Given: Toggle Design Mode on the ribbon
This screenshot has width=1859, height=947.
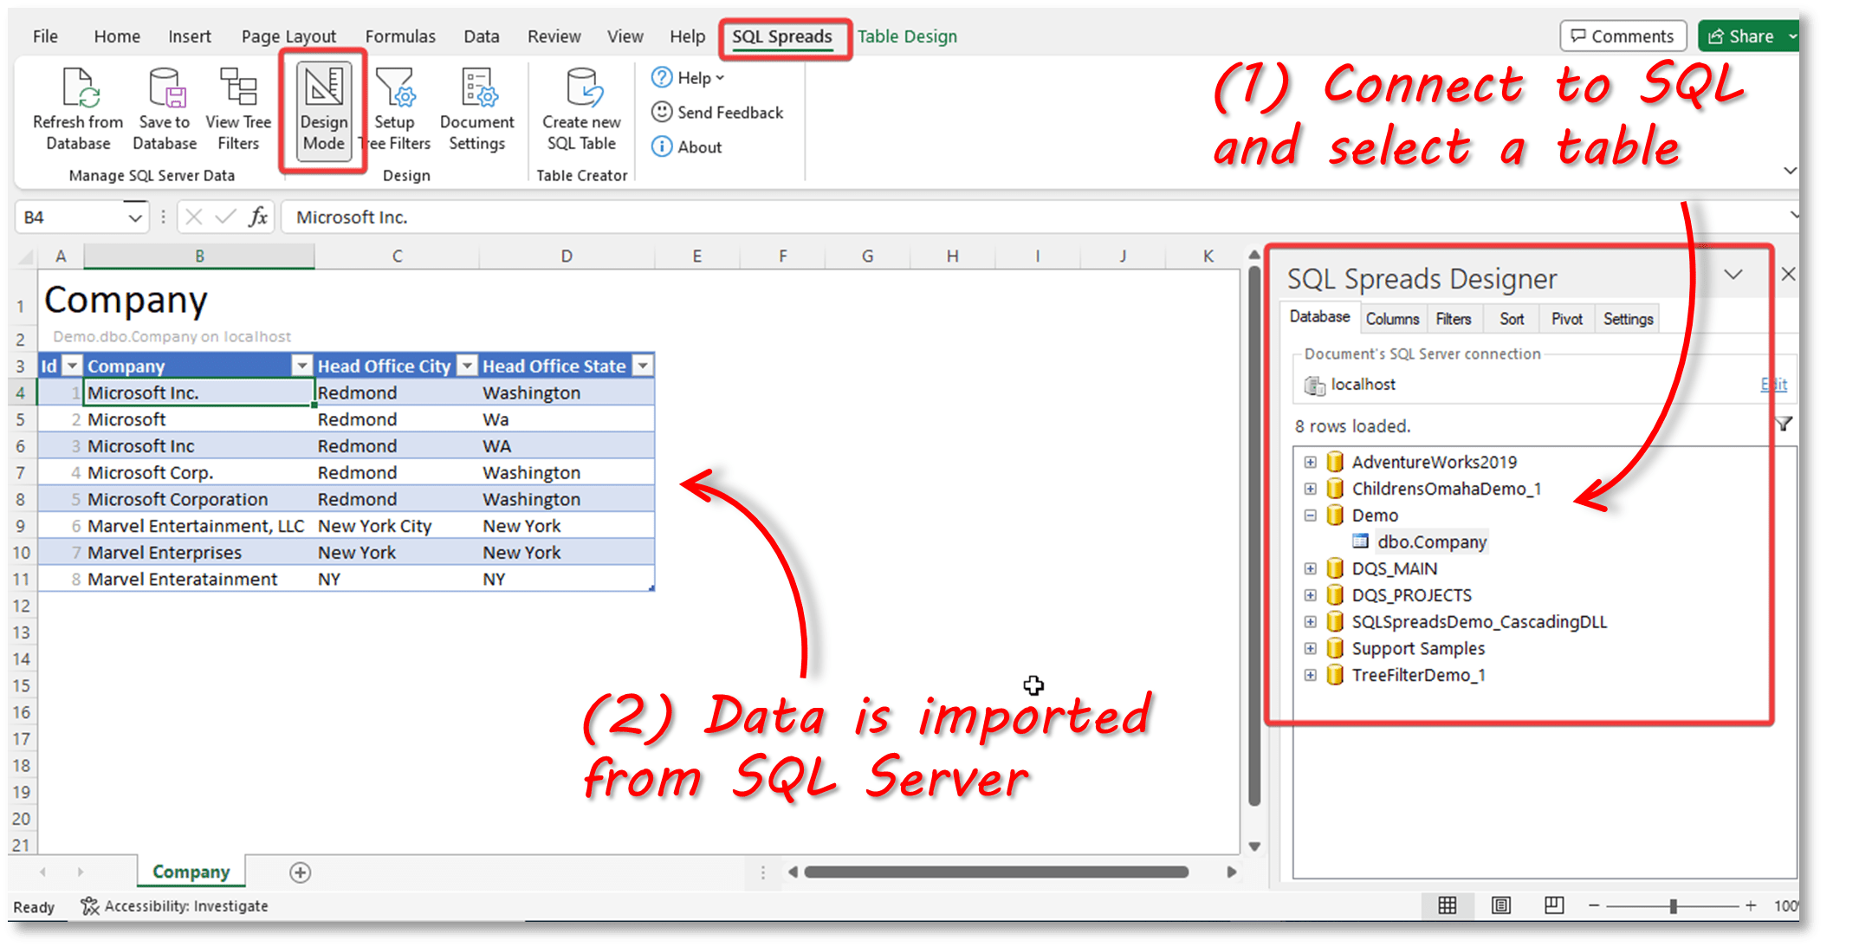Looking at the screenshot, I should (x=323, y=108).
